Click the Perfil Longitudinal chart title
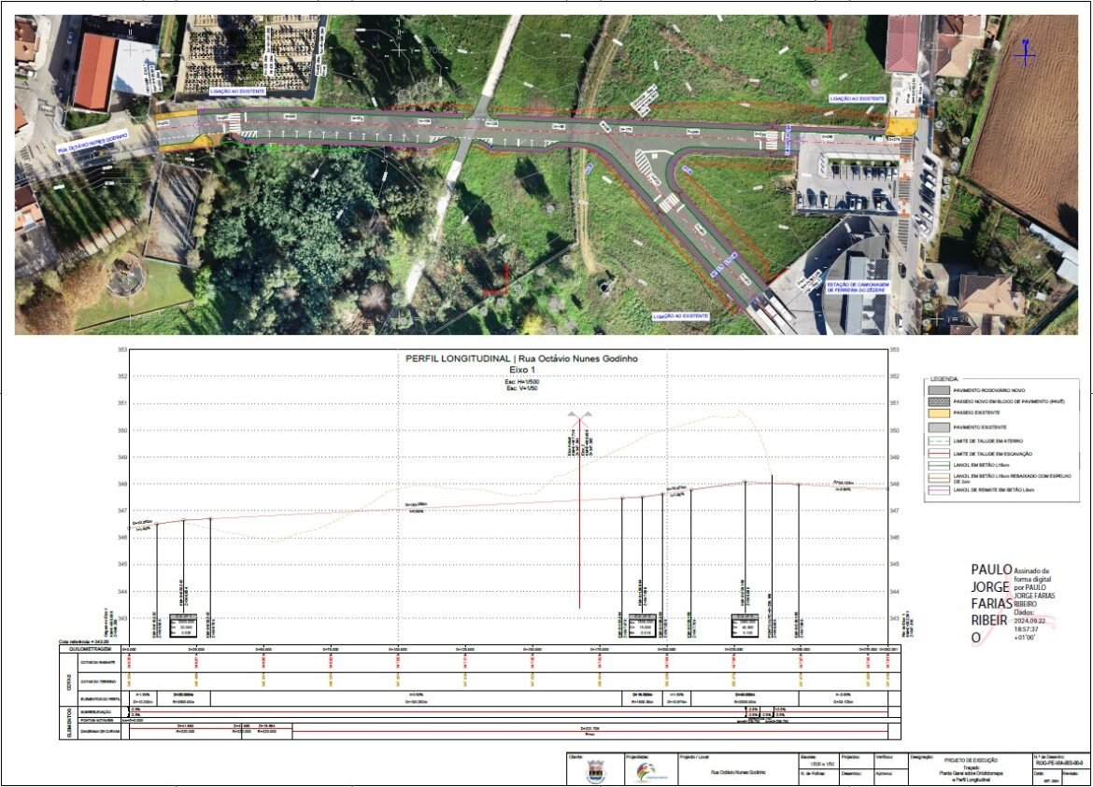1093x787 pixels. [522, 358]
